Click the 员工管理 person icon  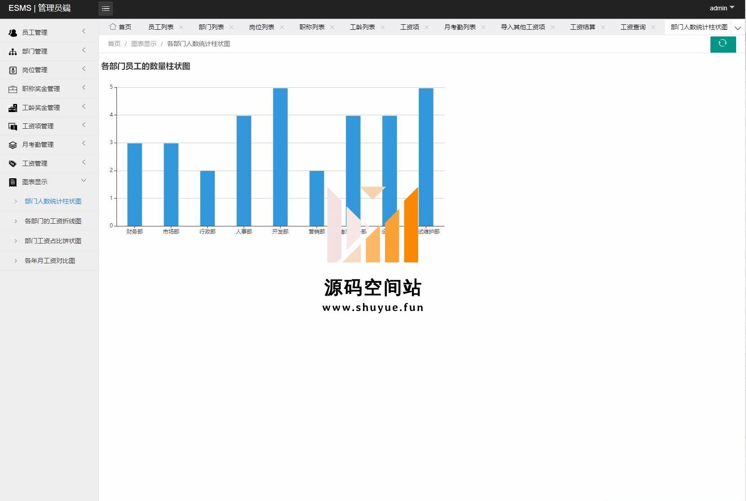pyautogui.click(x=13, y=33)
